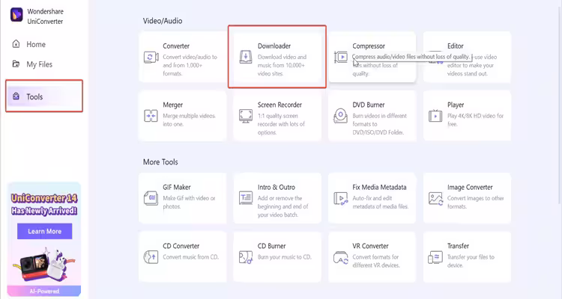
Task: Click the Image Converter picture icon
Action: (x=435, y=198)
